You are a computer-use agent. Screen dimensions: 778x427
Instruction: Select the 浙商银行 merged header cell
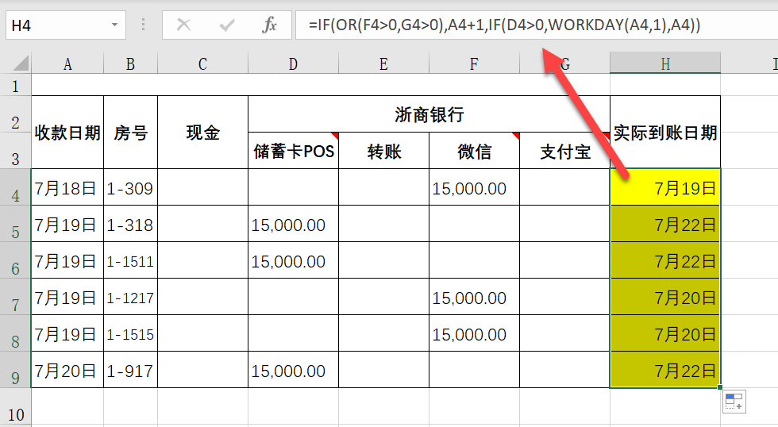point(429,114)
